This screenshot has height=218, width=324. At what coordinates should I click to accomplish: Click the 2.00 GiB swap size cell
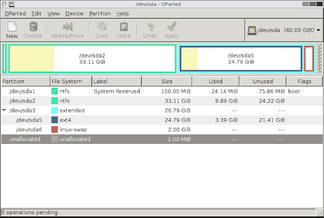[179, 130]
